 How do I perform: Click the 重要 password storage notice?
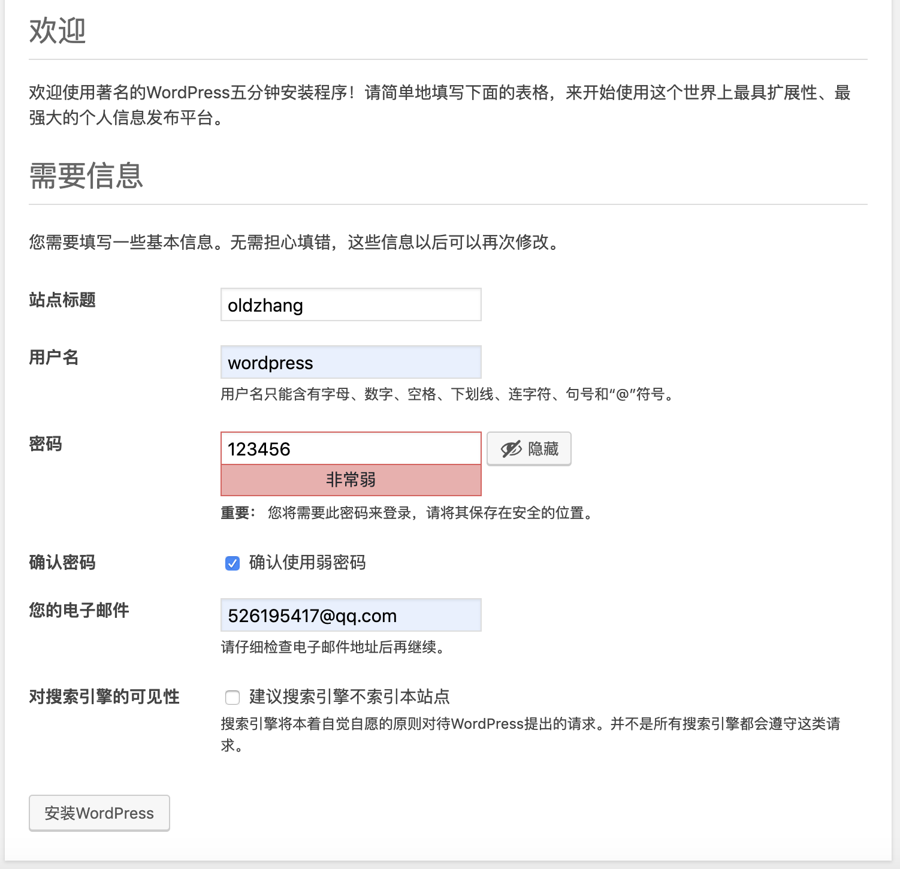tap(408, 513)
